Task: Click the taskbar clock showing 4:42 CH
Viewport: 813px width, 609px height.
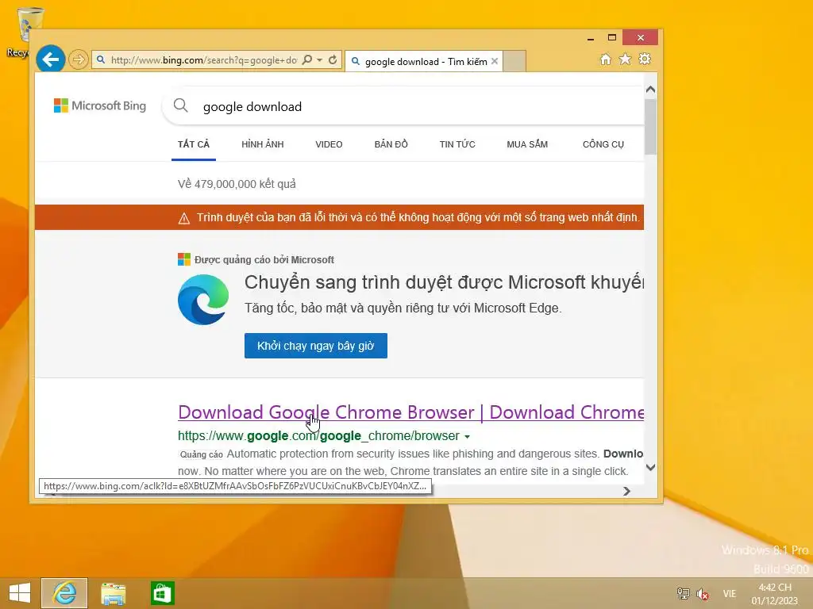Action: coord(775,594)
